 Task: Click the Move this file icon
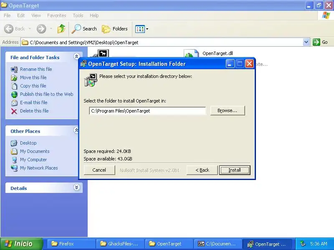tap(14, 78)
